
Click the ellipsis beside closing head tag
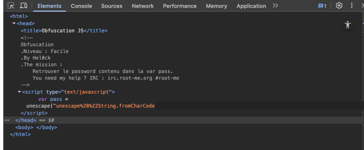pos(6,120)
